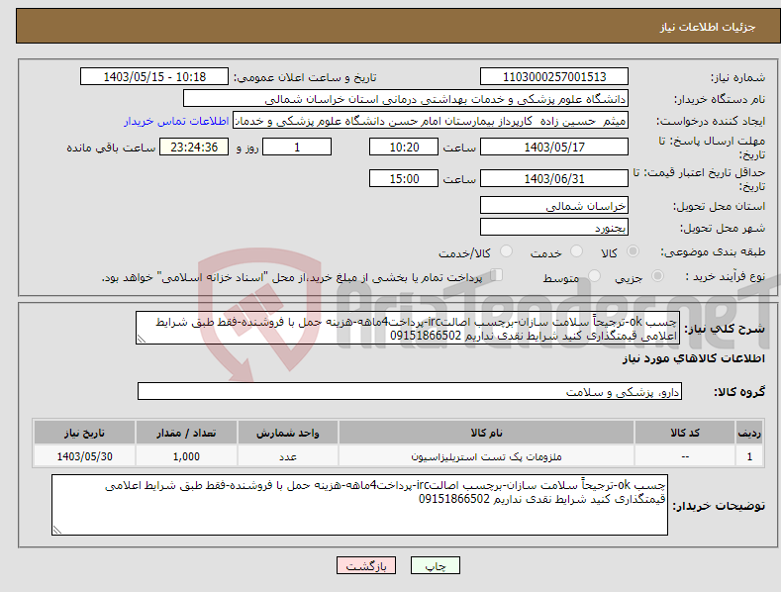This screenshot has height=592, width=781.
Task: Toggle the اسناد خزانه اسلامی payment checkbox
Action: pyautogui.click(x=497, y=274)
